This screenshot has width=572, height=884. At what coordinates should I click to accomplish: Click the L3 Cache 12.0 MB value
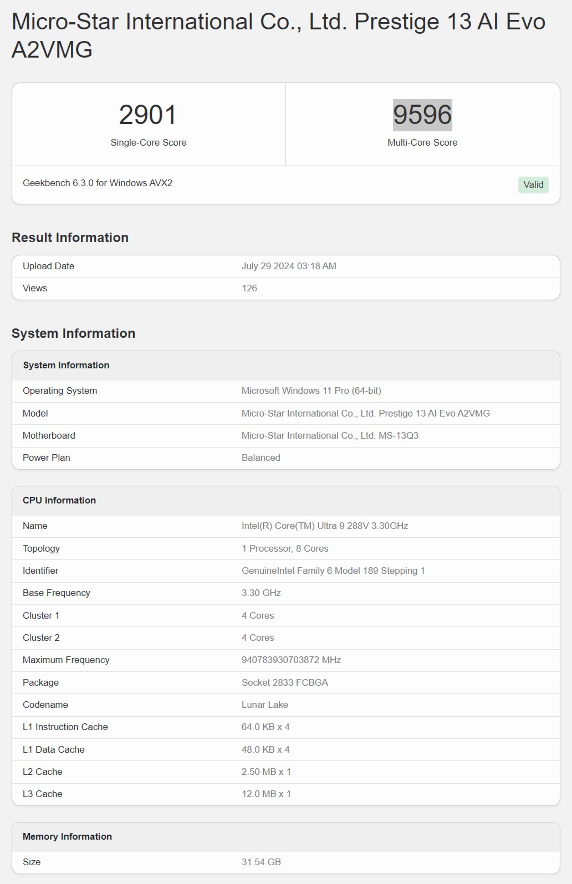click(266, 794)
